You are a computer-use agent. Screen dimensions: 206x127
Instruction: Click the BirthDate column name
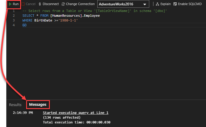(x=43, y=20)
